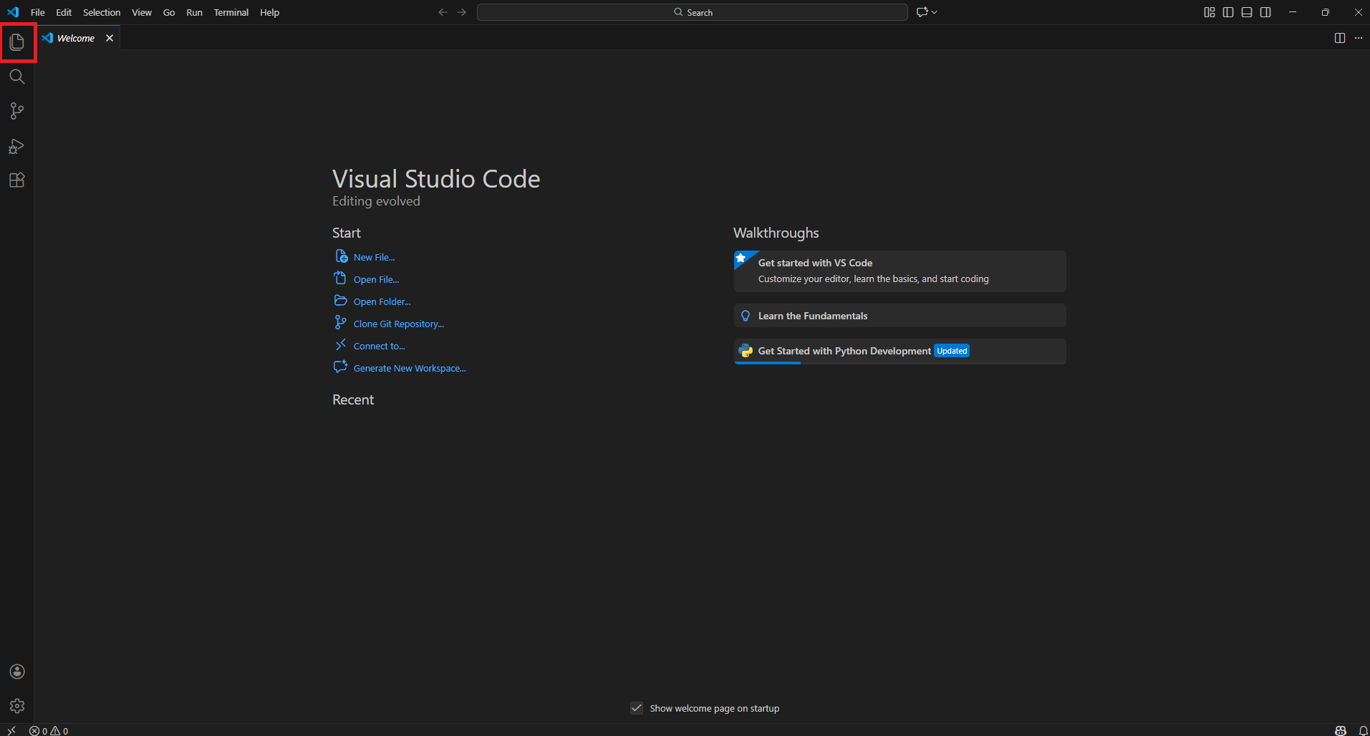This screenshot has height=736, width=1370.
Task: Open notifications bell in status bar
Action: (x=1363, y=730)
